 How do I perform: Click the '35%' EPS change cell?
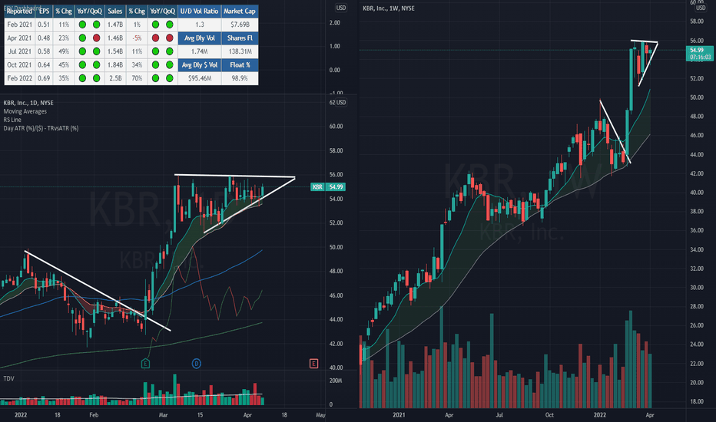[64, 78]
